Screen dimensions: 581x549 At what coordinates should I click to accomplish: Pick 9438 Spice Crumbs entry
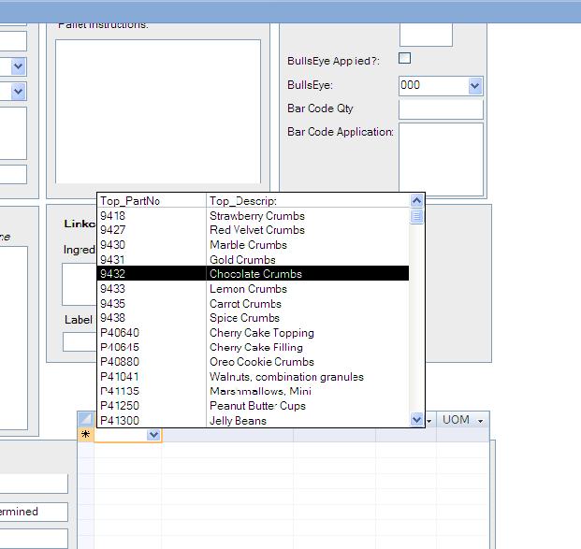coord(253,318)
